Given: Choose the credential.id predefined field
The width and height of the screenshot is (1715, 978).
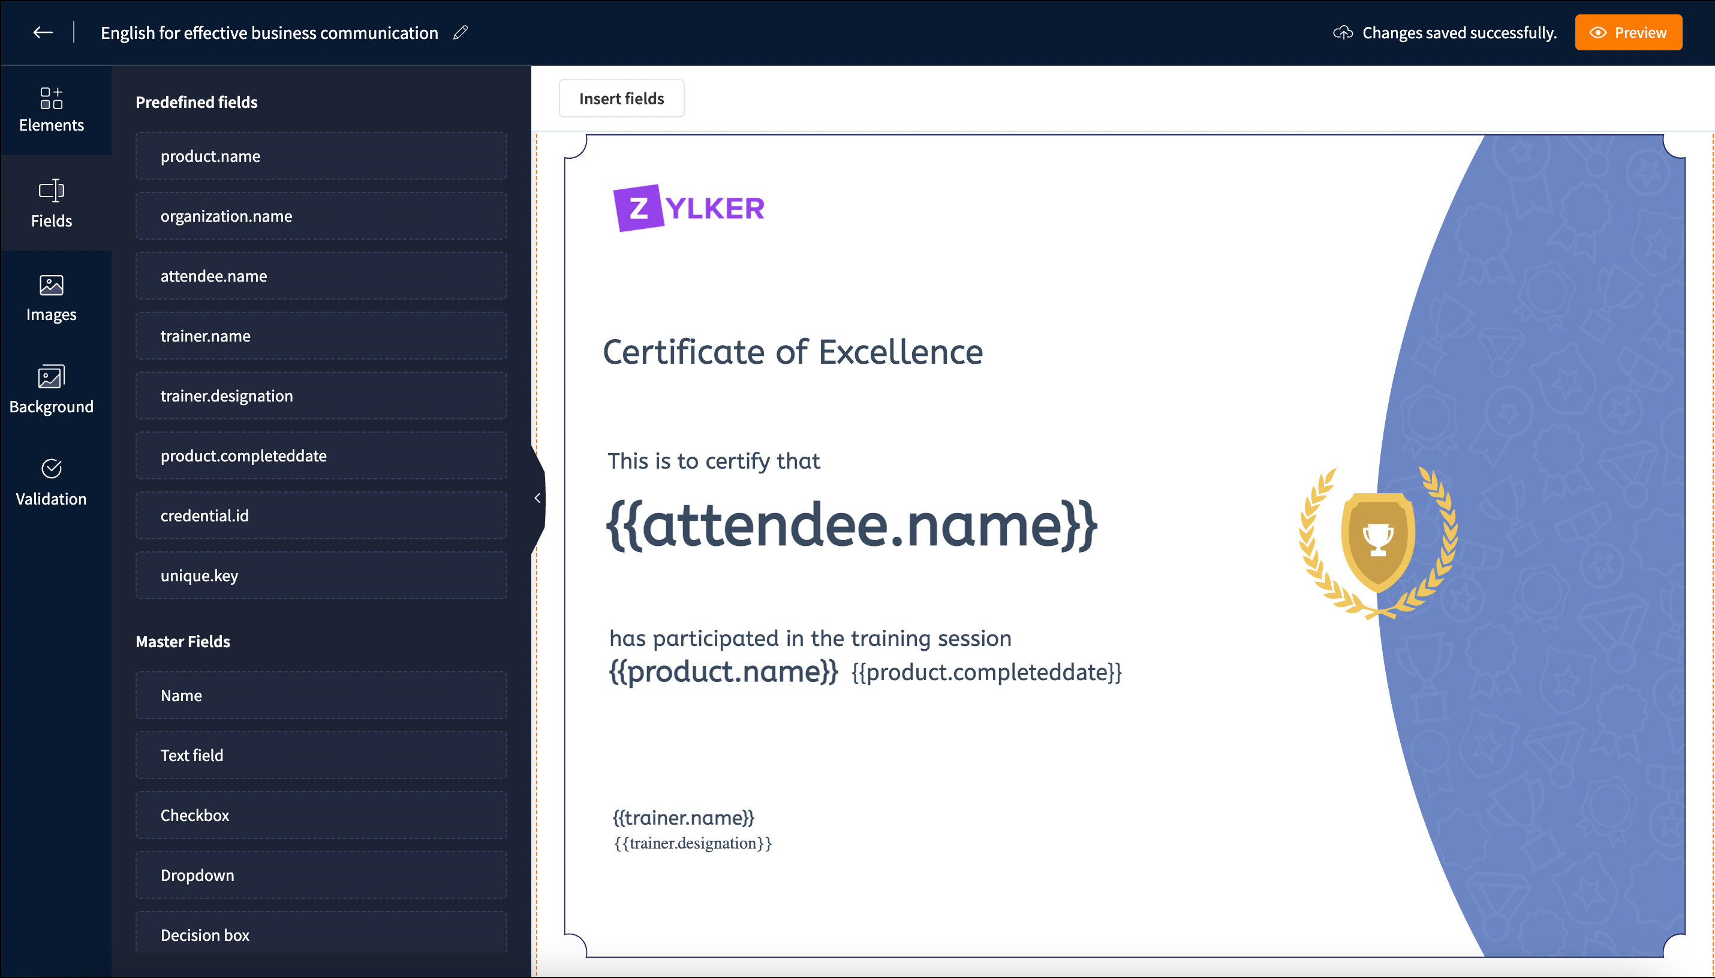Looking at the screenshot, I should click(321, 515).
